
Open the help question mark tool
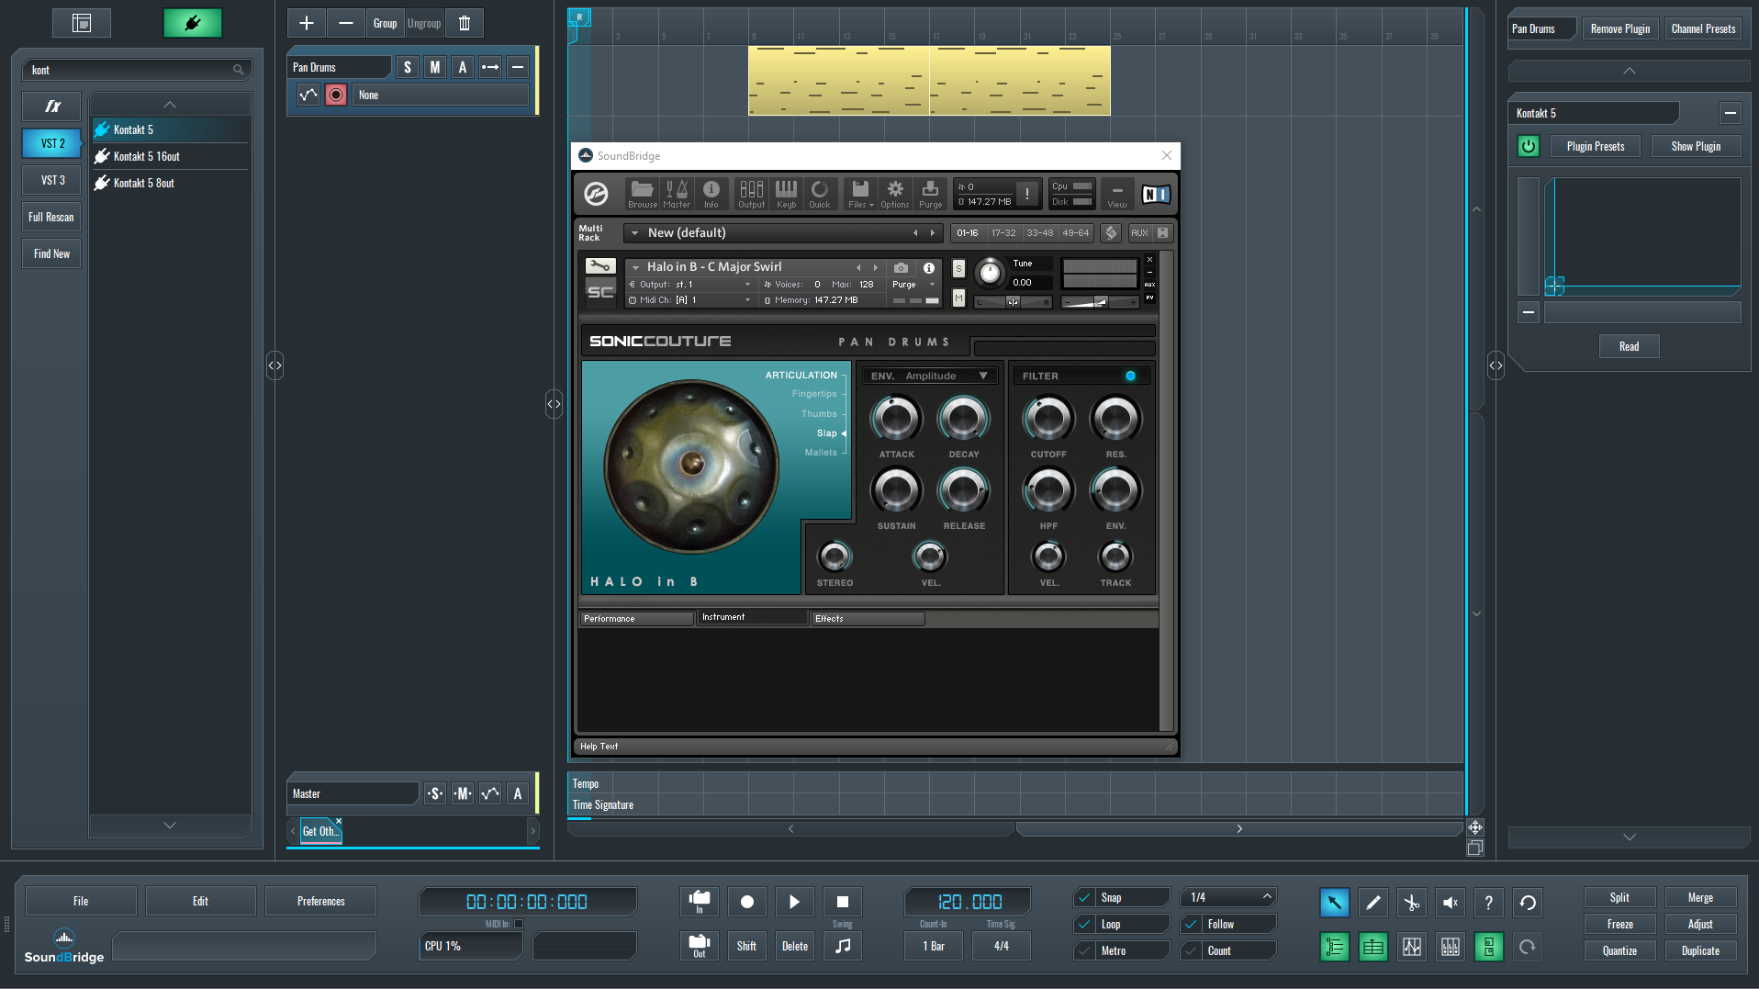(x=1488, y=903)
